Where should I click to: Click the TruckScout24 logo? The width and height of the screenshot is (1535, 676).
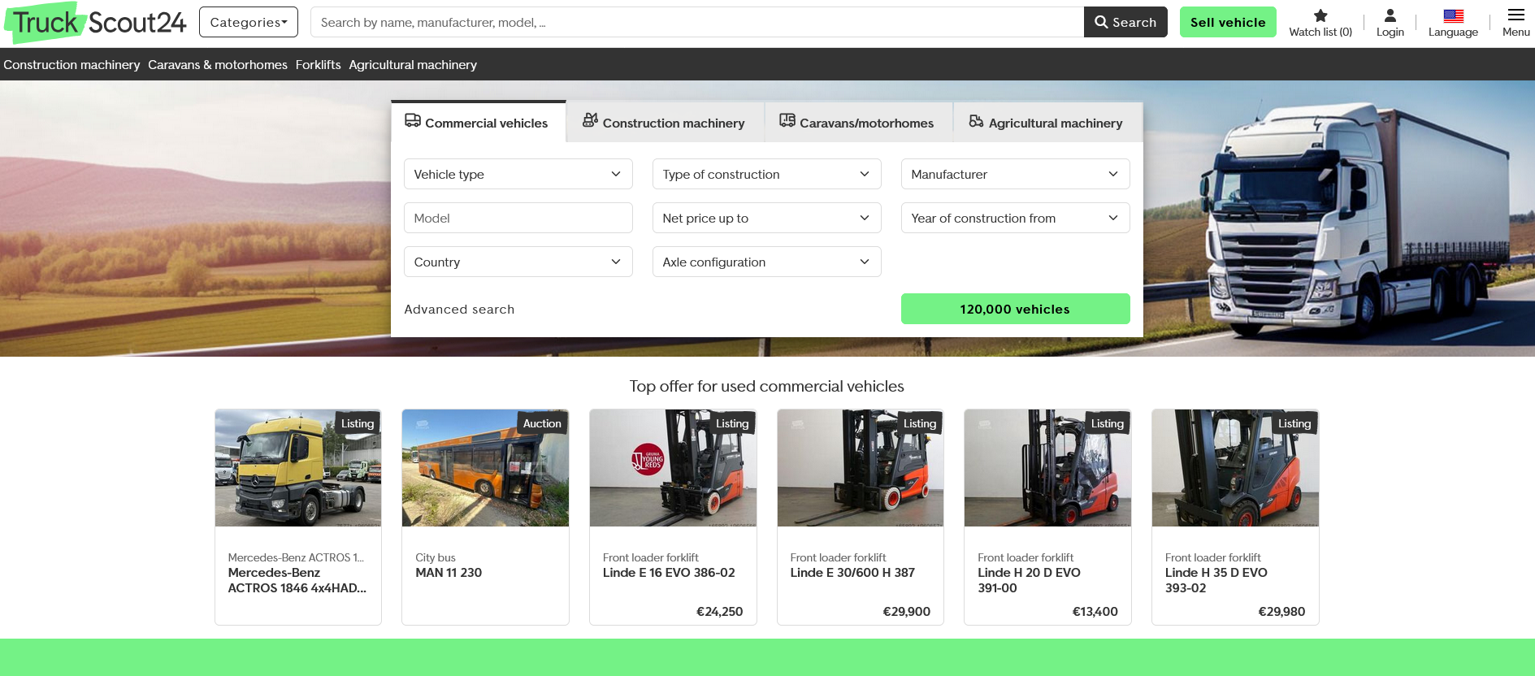pyautogui.click(x=96, y=23)
